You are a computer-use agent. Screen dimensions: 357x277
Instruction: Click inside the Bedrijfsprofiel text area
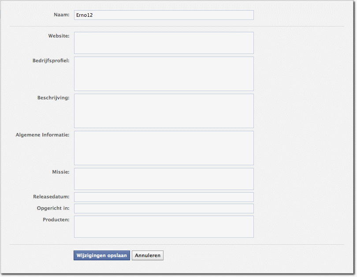(164, 74)
